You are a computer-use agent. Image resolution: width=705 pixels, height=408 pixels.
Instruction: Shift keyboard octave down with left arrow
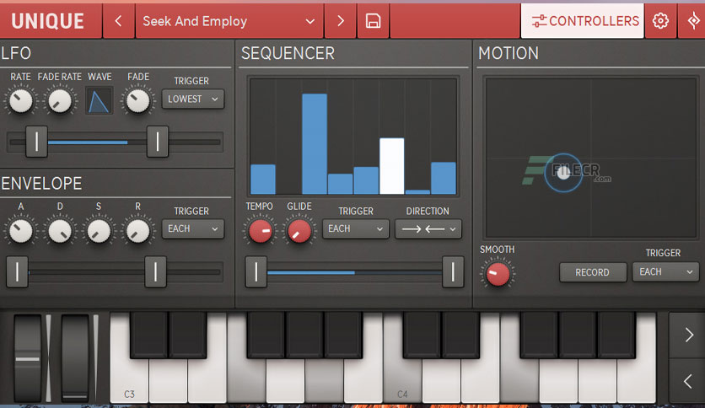[688, 382]
